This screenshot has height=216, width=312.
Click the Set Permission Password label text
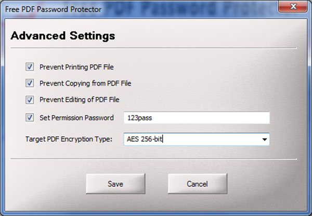click(76, 118)
